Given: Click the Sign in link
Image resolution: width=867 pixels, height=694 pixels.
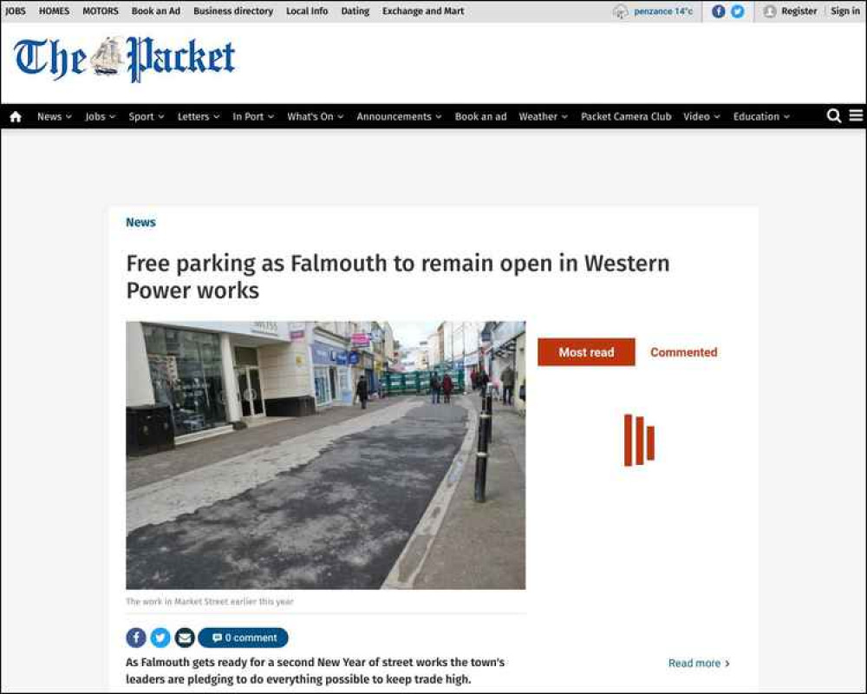Looking at the screenshot, I should point(844,11).
